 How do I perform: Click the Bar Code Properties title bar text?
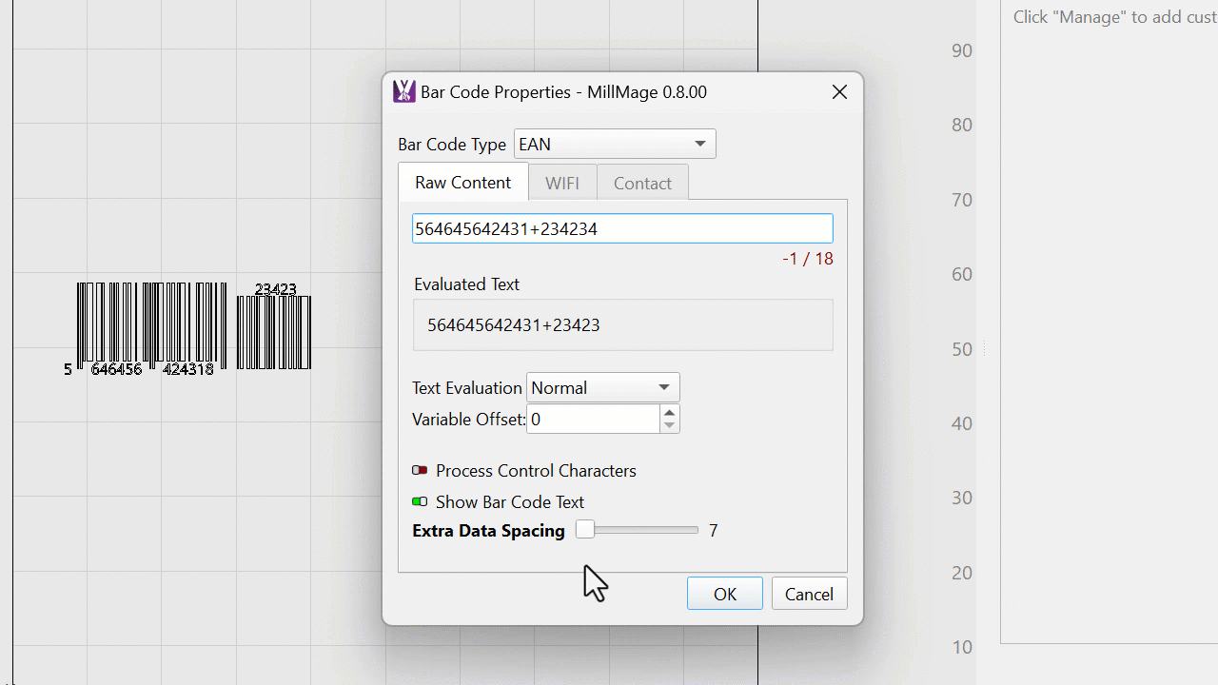coord(563,92)
